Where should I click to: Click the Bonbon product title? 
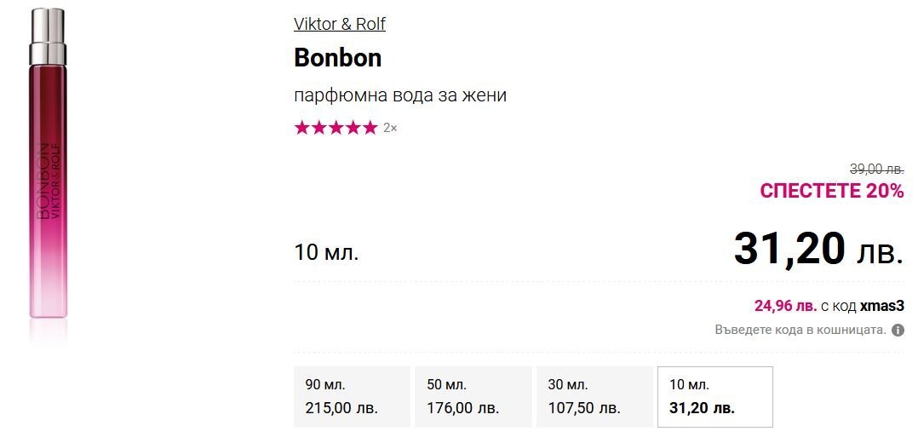point(337,57)
